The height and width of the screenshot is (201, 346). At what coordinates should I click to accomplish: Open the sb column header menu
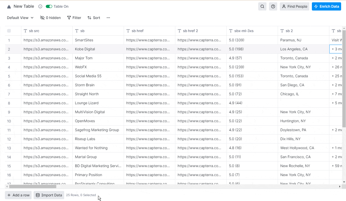(98, 31)
